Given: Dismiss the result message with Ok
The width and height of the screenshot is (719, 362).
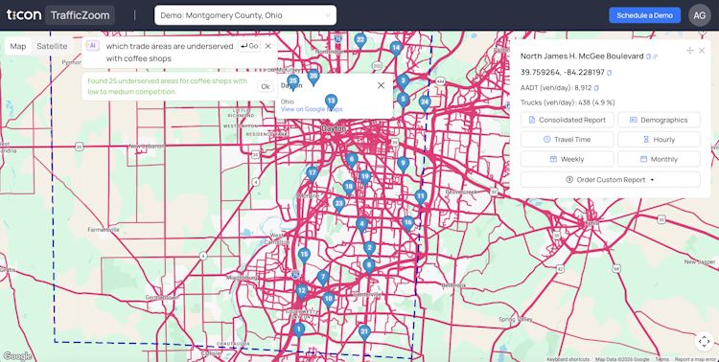Looking at the screenshot, I should pyautogui.click(x=265, y=86).
